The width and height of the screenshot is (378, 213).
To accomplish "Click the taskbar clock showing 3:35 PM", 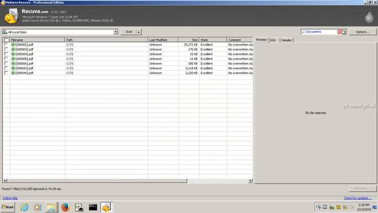I will click(x=364, y=207).
